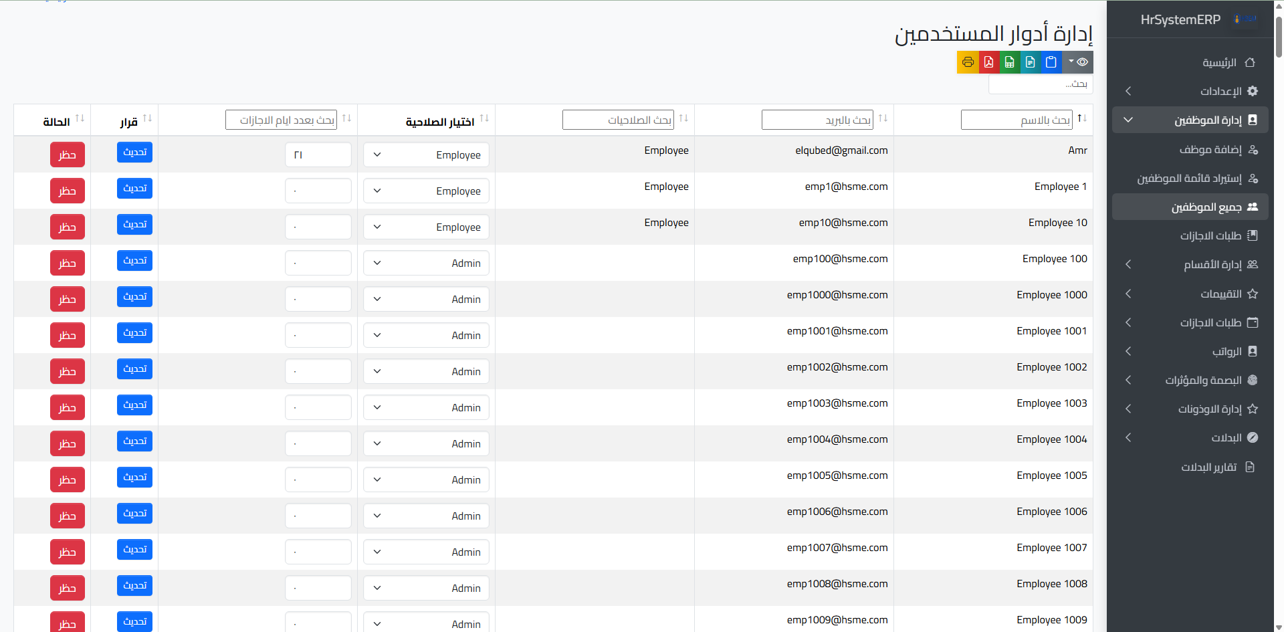Click the add-user icon beside إضافة موظف

[x=1253, y=150]
